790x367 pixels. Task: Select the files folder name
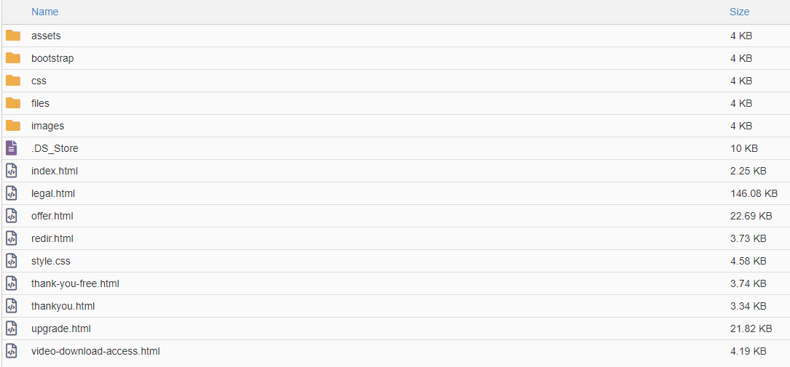coord(40,103)
